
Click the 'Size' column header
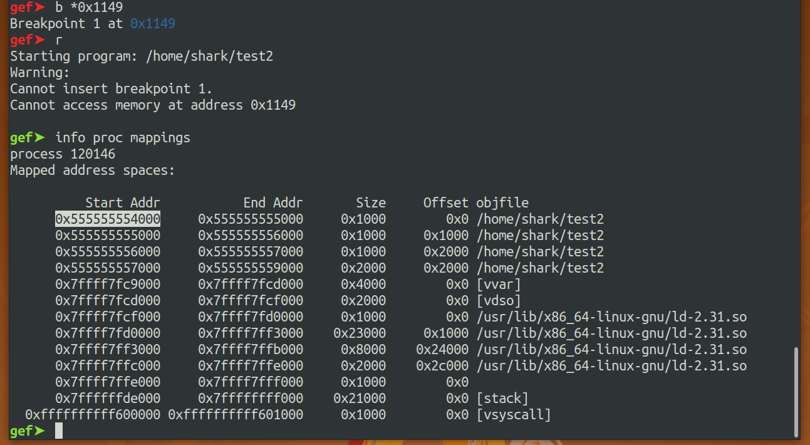371,203
